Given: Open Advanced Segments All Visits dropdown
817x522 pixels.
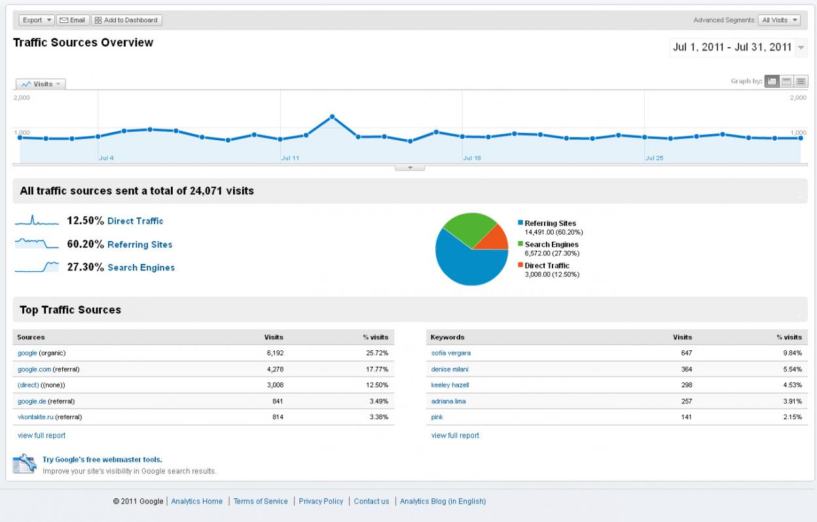Looking at the screenshot, I should coord(779,20).
